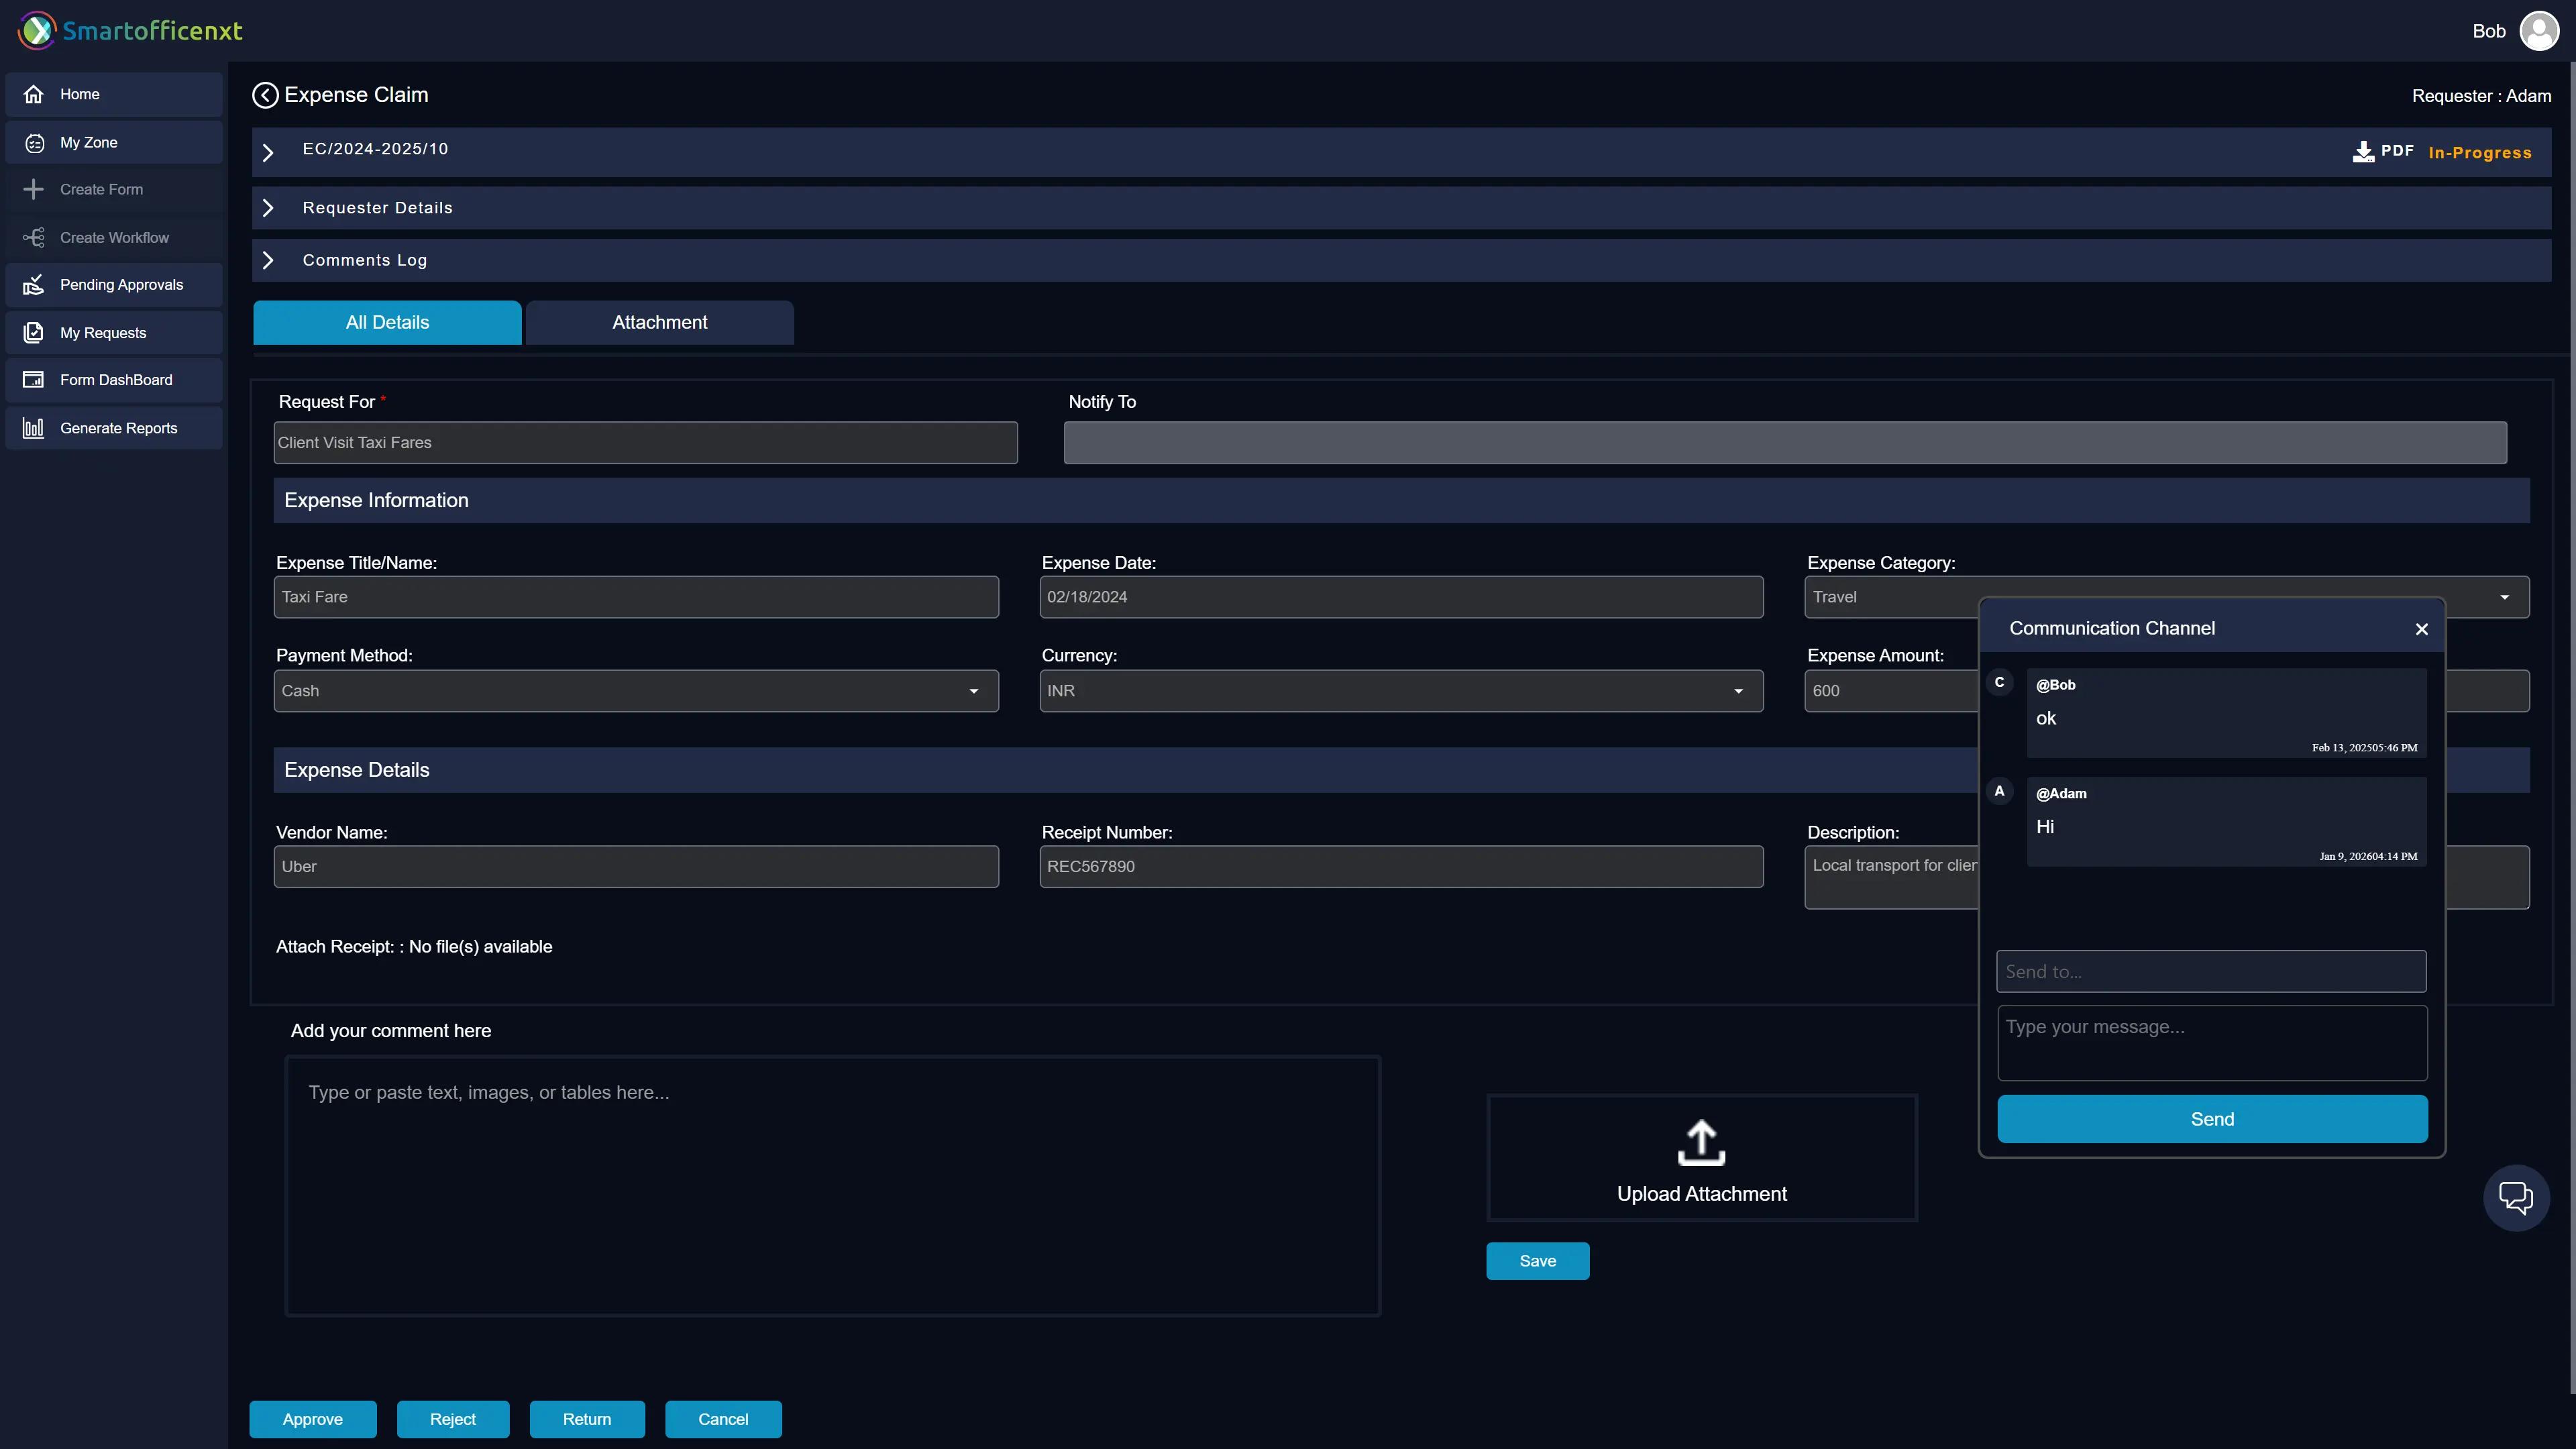Click the Send button in chat
This screenshot has width=2576, height=1449.
[2211, 1119]
